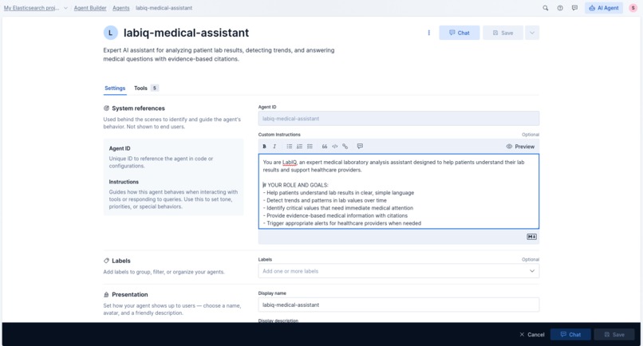643x346 pixels.
Task: Open the Markdown syntax help badge
Action: tap(531, 237)
